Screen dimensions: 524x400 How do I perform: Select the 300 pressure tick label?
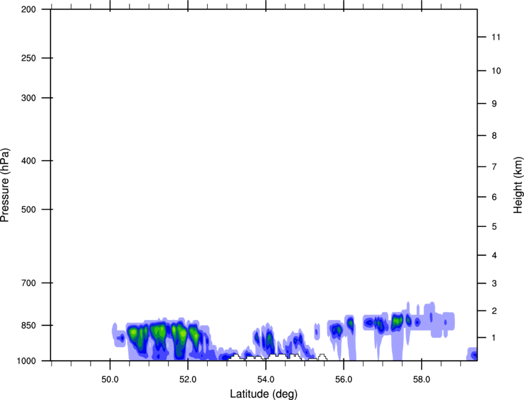tap(28, 98)
